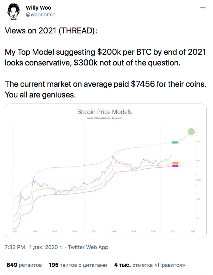213x275 pixels.
Task: Click the chart source attribution text
Action: [x=104, y=117]
